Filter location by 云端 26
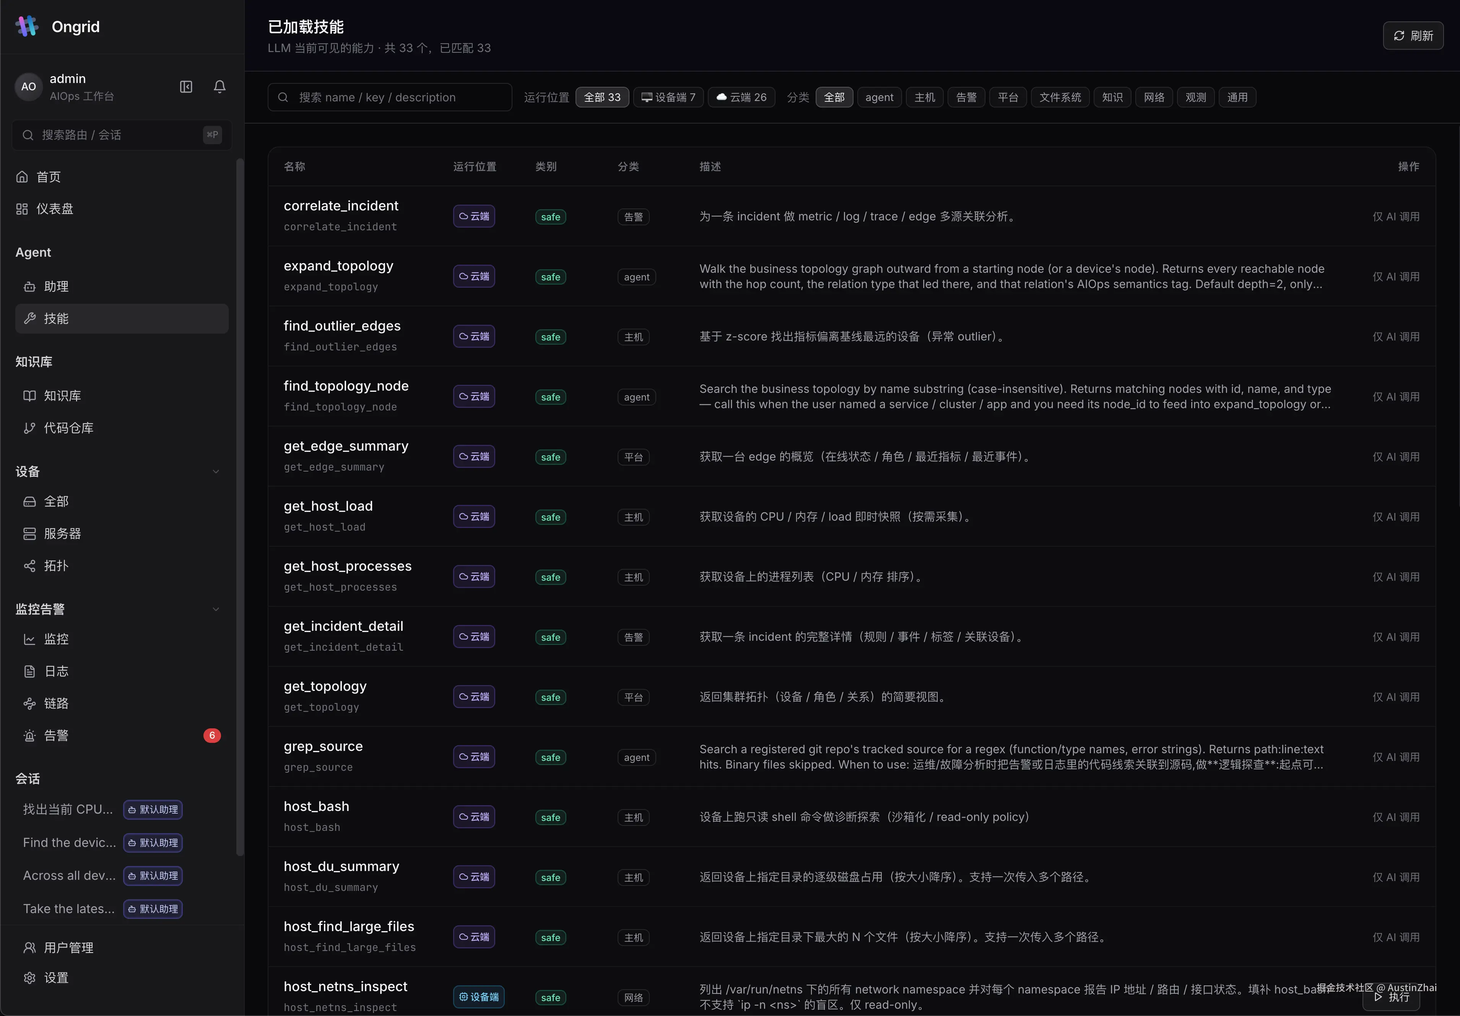 coord(741,97)
